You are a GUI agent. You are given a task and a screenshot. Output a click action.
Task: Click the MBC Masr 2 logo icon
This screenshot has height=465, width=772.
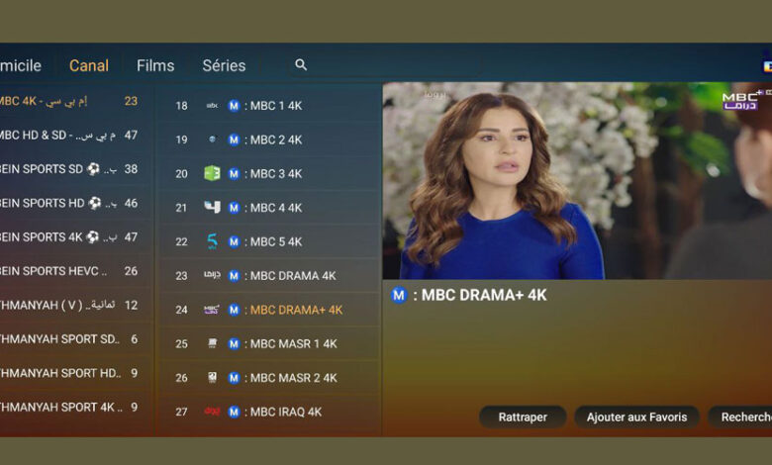point(212,377)
